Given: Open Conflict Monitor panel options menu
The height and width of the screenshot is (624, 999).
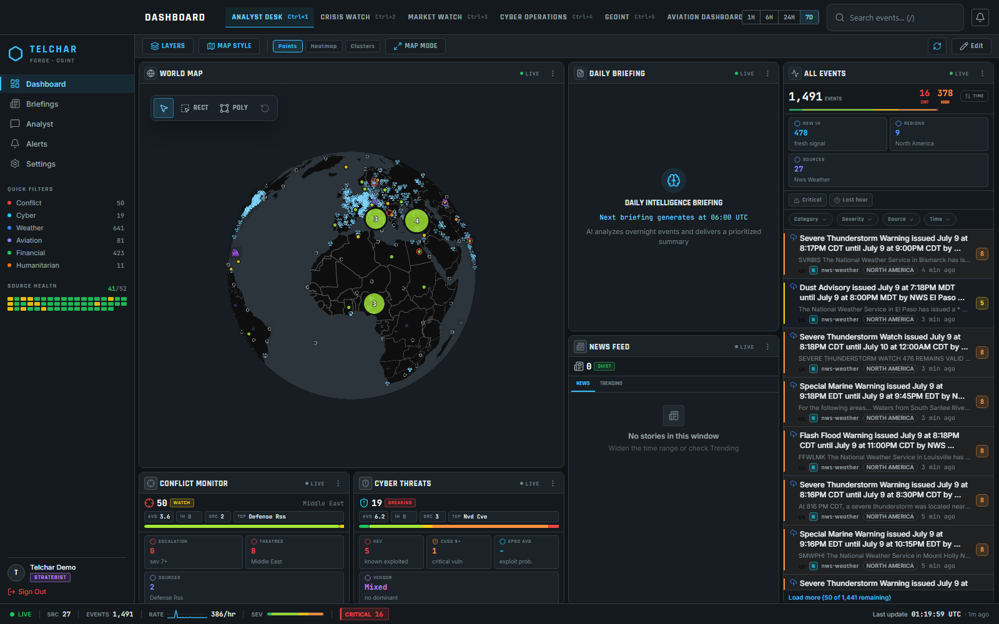Looking at the screenshot, I should (x=338, y=484).
